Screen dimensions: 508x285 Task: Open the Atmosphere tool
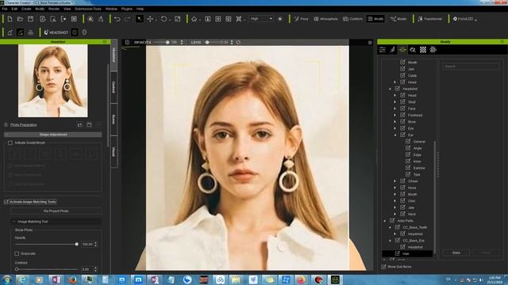pos(325,19)
